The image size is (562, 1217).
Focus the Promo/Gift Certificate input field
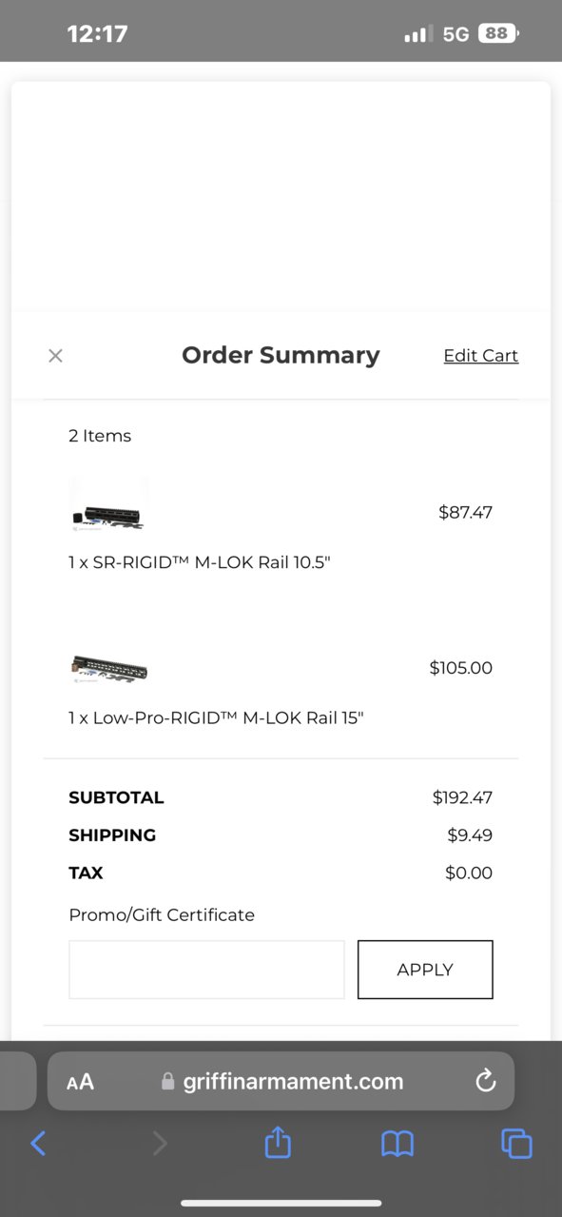tap(206, 970)
